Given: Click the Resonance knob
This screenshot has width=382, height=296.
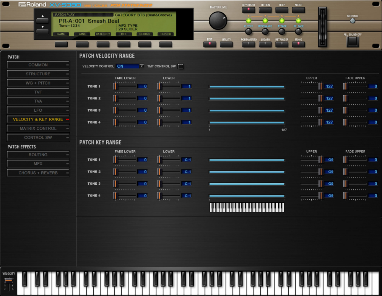Looking at the screenshot, I should [265, 31].
